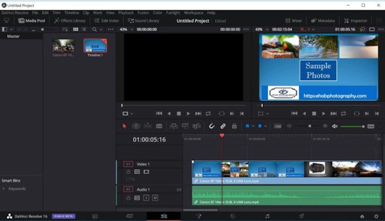This screenshot has width=385, height=221.
Task: Open media pool search options dropdown
Action: [101, 30]
